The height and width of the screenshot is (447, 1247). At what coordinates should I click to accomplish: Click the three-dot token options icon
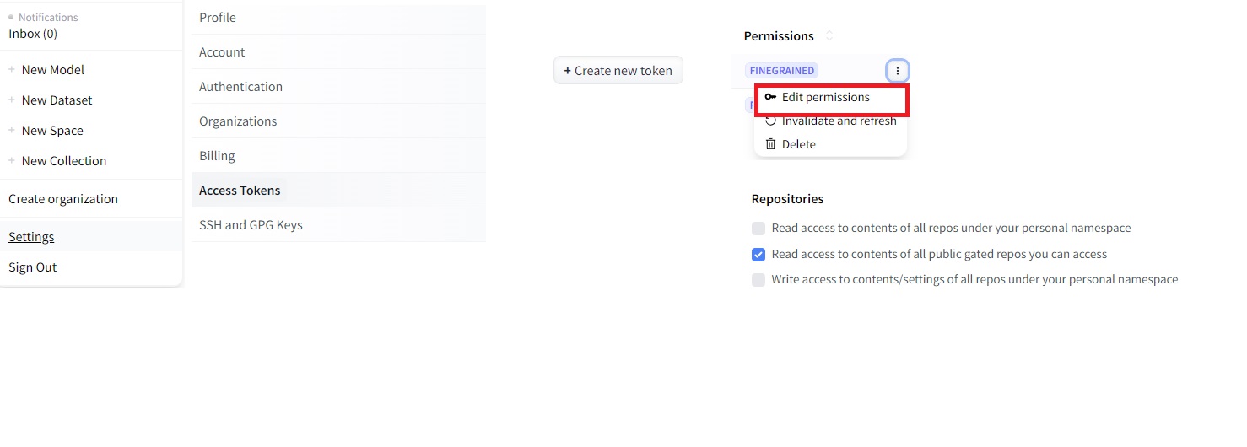click(x=897, y=71)
